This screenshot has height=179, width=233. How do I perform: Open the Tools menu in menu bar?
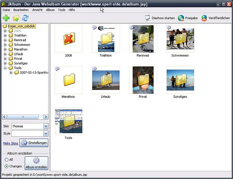tap(62, 10)
